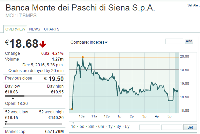Screen dimensions: 200x134
Task: Select the 5y chart range
Action: pos(127,127)
